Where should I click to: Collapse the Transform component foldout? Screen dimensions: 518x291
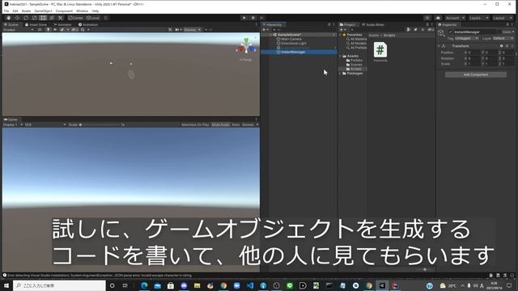439,46
